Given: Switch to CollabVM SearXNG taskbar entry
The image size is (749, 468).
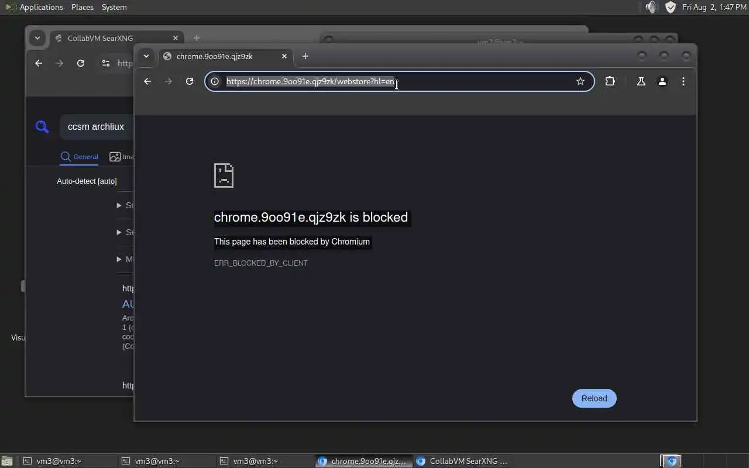Looking at the screenshot, I should (462, 461).
